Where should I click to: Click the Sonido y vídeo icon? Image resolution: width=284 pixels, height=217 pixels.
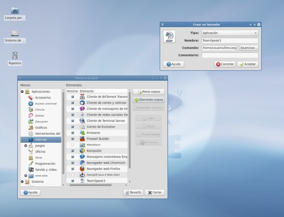[x=31, y=169]
